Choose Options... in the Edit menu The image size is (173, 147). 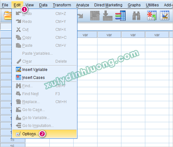tap(45, 134)
